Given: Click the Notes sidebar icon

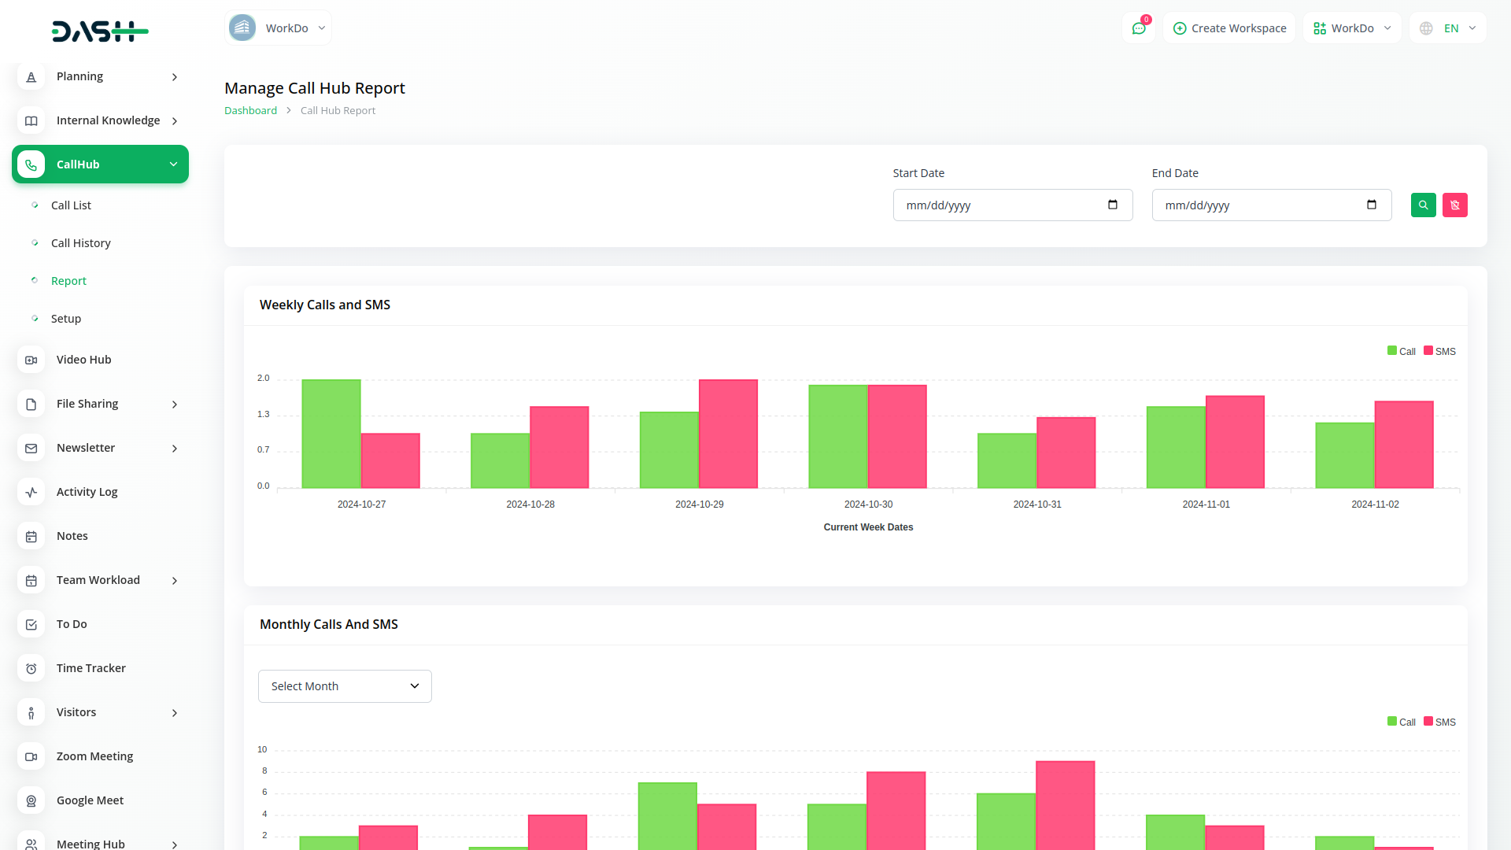Looking at the screenshot, I should (31, 536).
